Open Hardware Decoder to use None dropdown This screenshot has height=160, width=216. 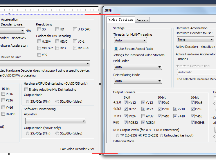point(195,39)
